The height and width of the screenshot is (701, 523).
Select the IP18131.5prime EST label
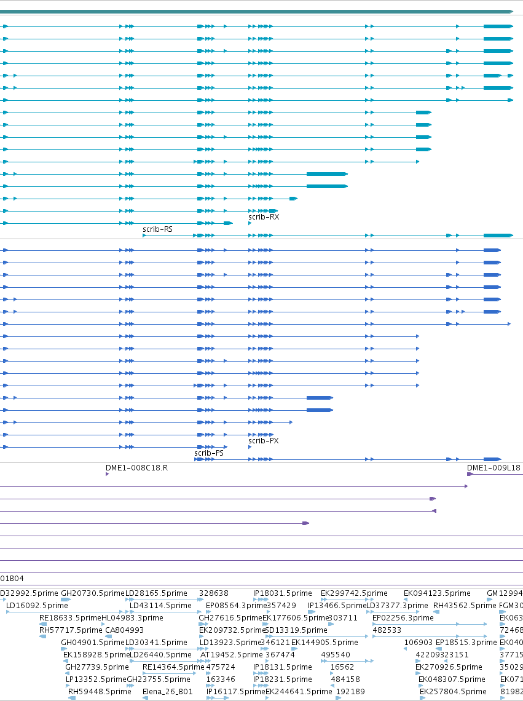click(283, 667)
